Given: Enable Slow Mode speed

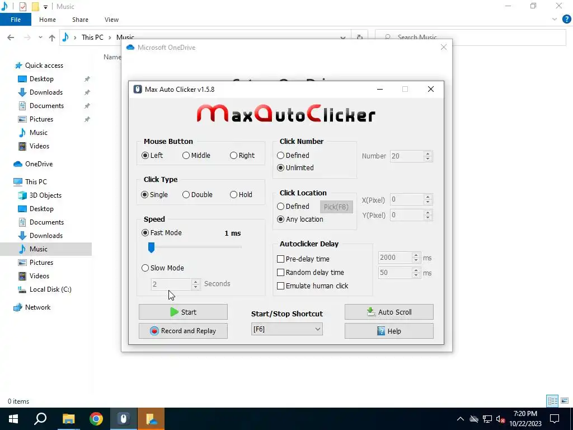Looking at the screenshot, I should [163, 268].
